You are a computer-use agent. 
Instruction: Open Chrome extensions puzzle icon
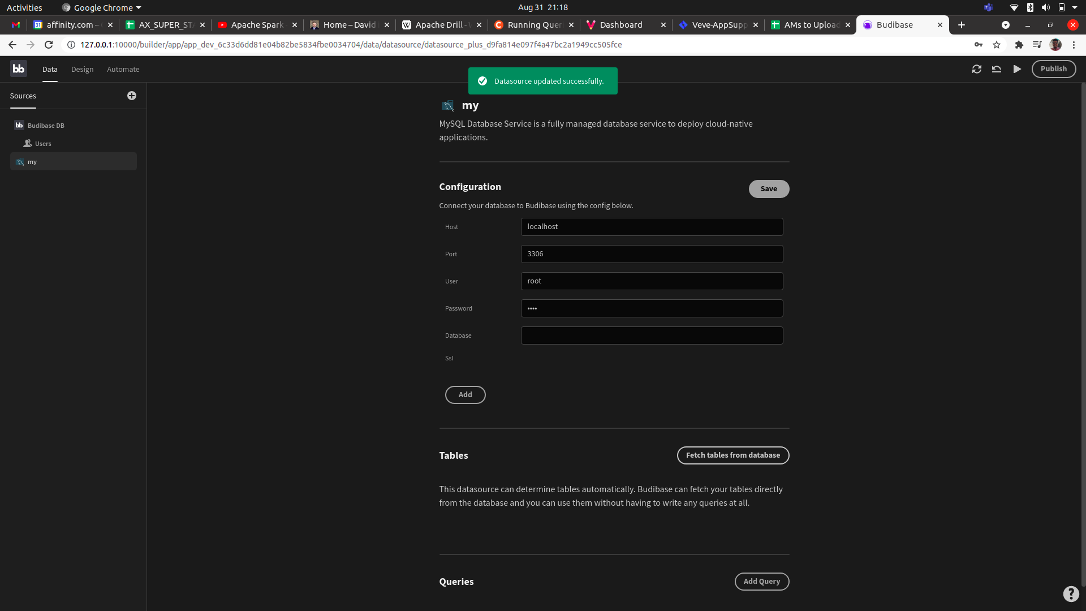[1019, 45]
